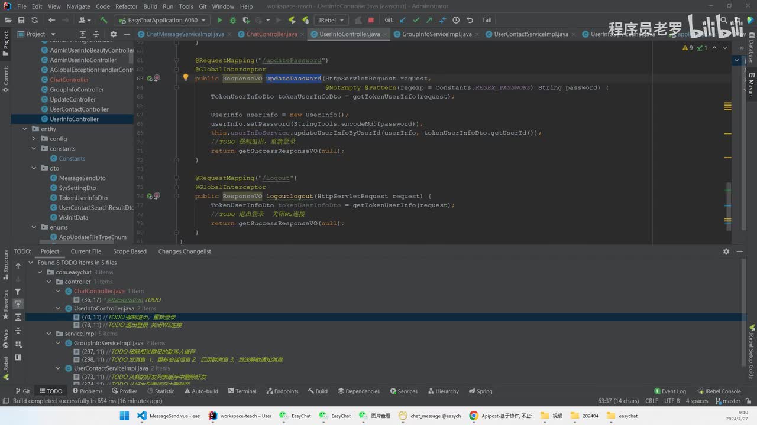Click the intention light bulb in editor gutter

[x=185, y=77]
